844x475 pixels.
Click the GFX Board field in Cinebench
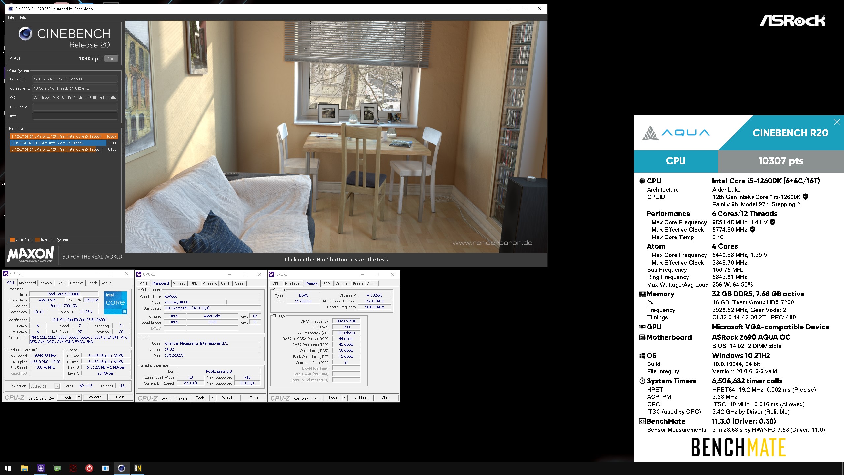pyautogui.click(x=75, y=107)
